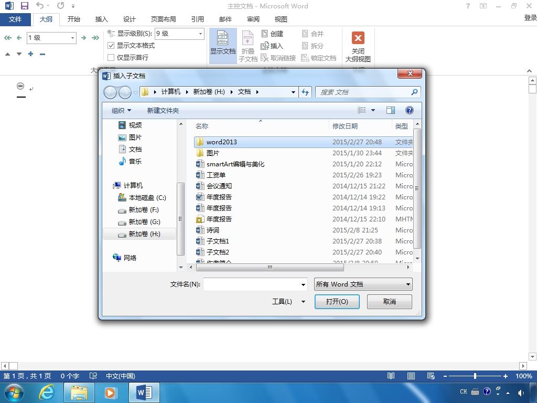The width and height of the screenshot is (537, 403).
Task: Switch to the References (引用) tab
Action: click(x=198, y=19)
